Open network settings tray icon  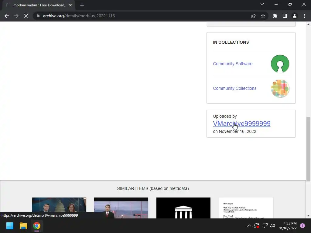click(265, 226)
